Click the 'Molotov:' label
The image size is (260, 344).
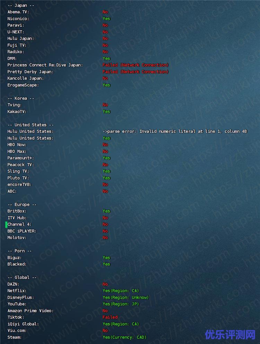tap(17, 238)
